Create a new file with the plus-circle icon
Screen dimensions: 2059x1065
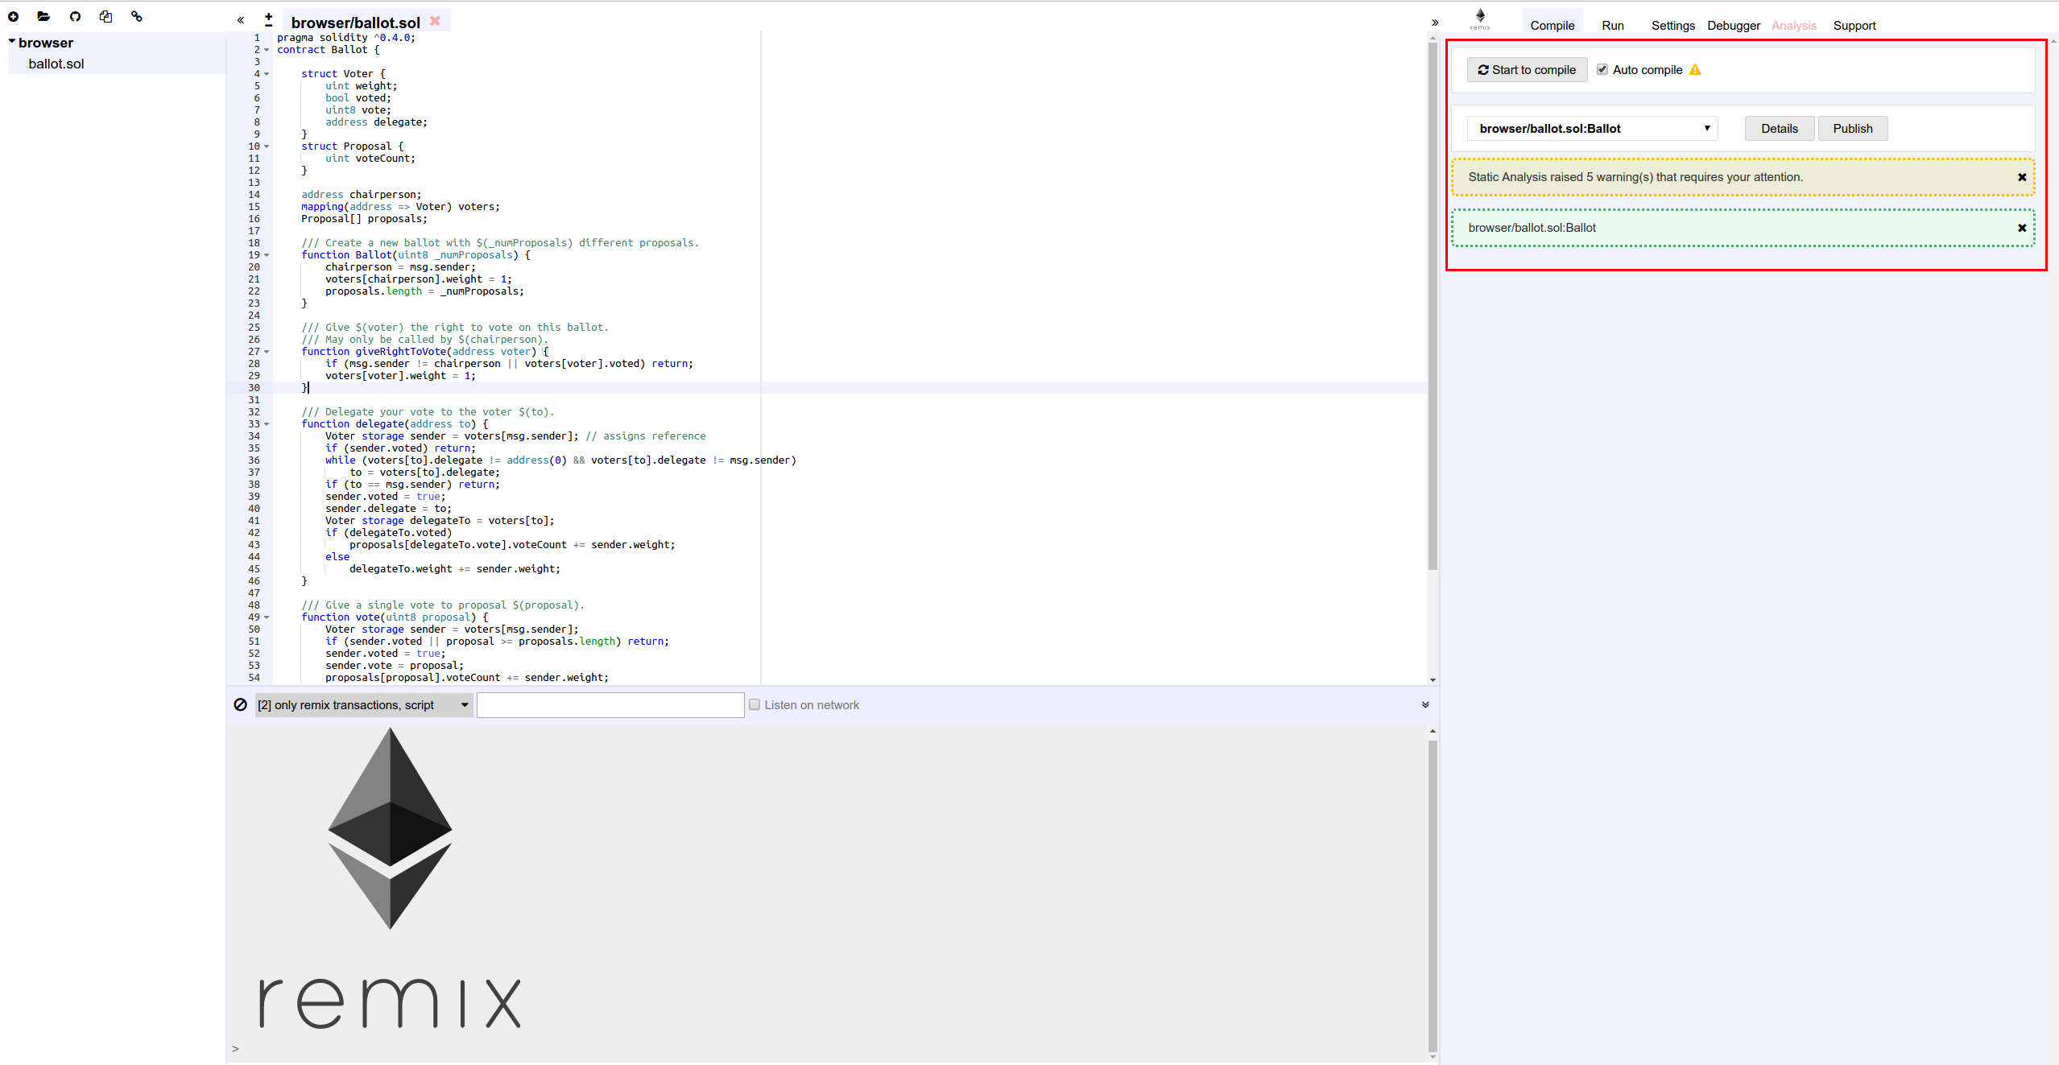(x=14, y=16)
